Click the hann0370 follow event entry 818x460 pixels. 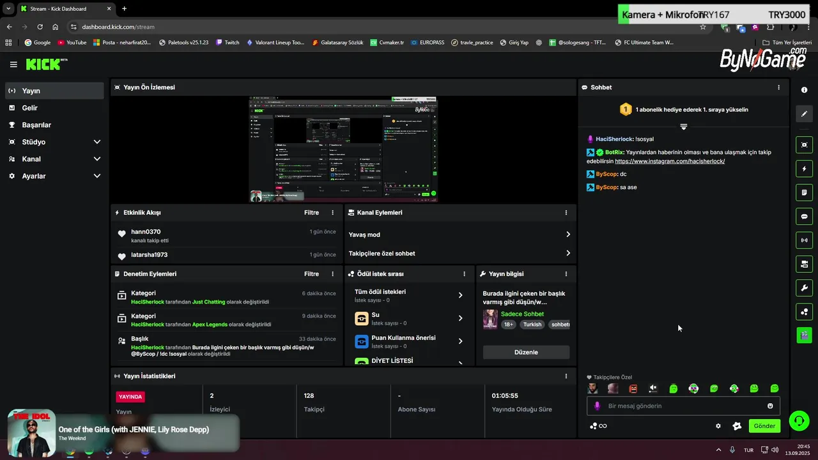click(x=226, y=236)
